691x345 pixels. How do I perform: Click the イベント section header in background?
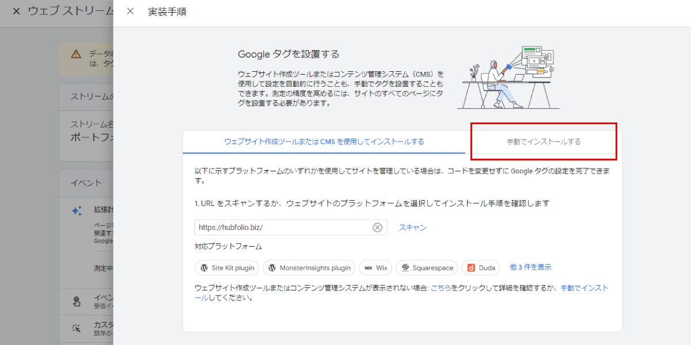pyautogui.click(x=86, y=183)
